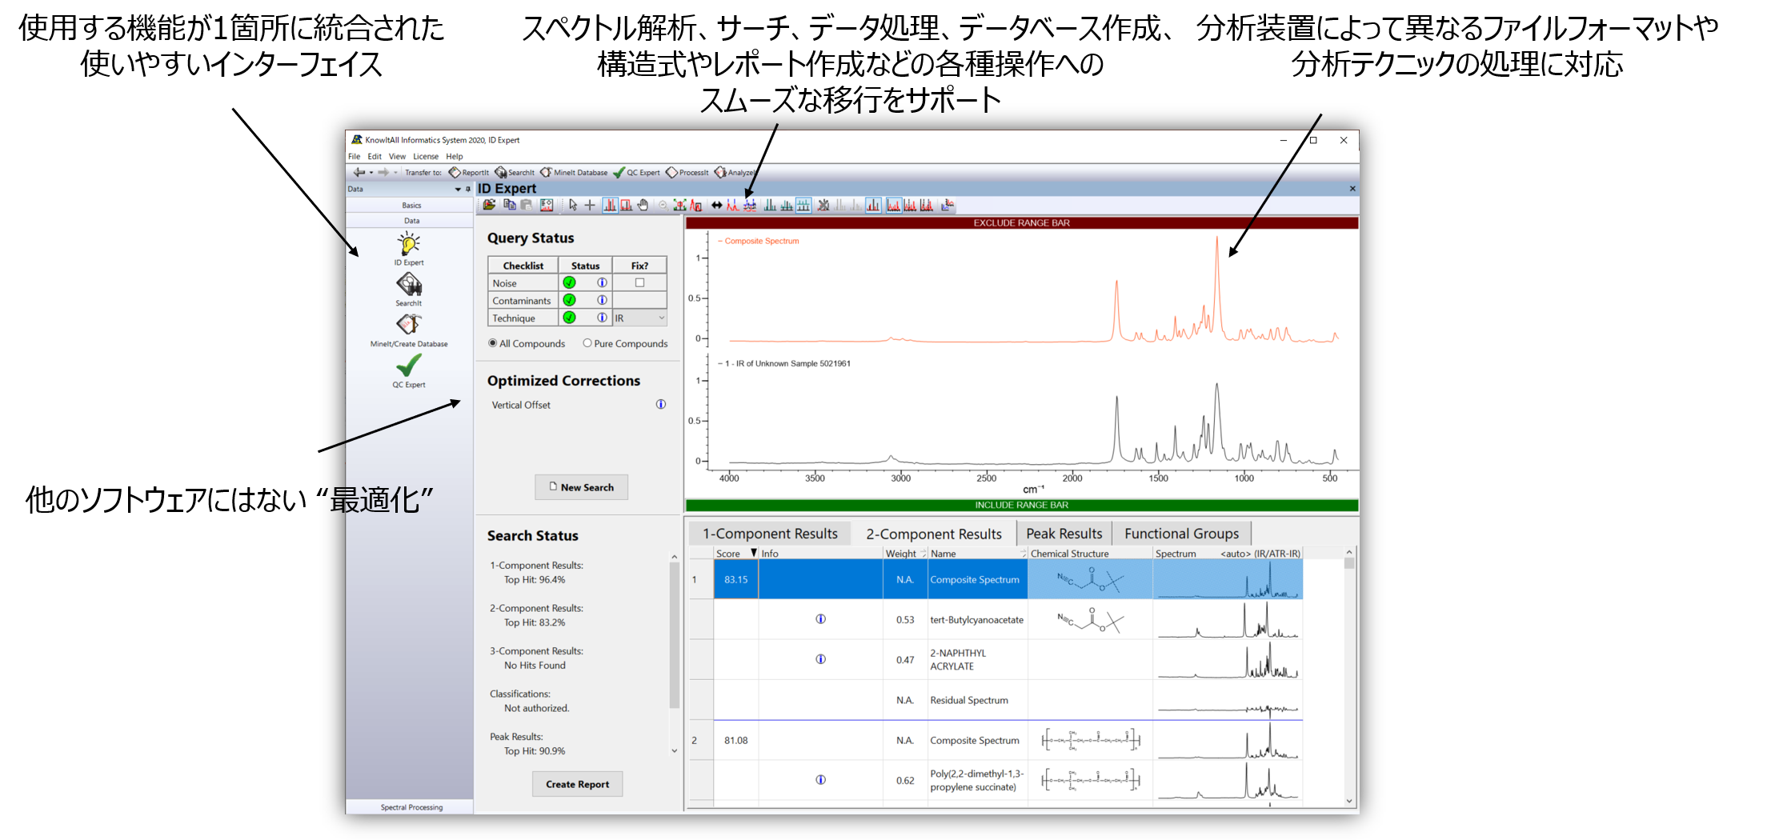Click info icon for tert-Butylcyanoacetate row
Screen dimensions: 1783x840
coord(820,619)
